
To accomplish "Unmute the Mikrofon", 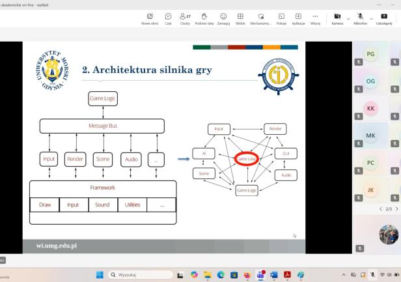I will point(359,18).
